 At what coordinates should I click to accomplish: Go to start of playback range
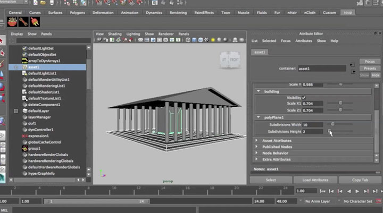coord(323,192)
